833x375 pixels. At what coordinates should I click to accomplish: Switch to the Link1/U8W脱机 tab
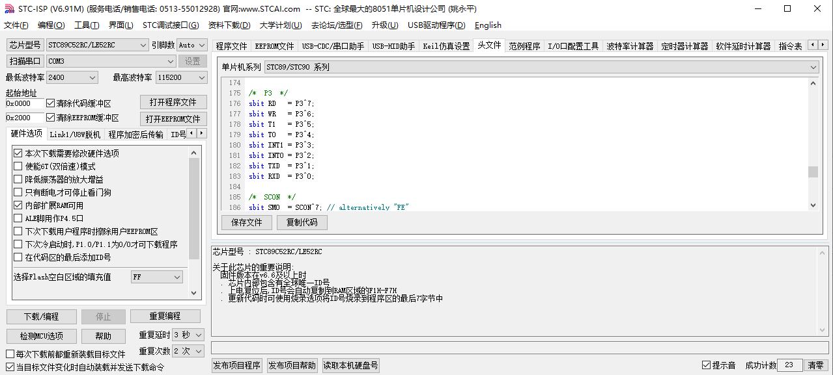point(75,135)
